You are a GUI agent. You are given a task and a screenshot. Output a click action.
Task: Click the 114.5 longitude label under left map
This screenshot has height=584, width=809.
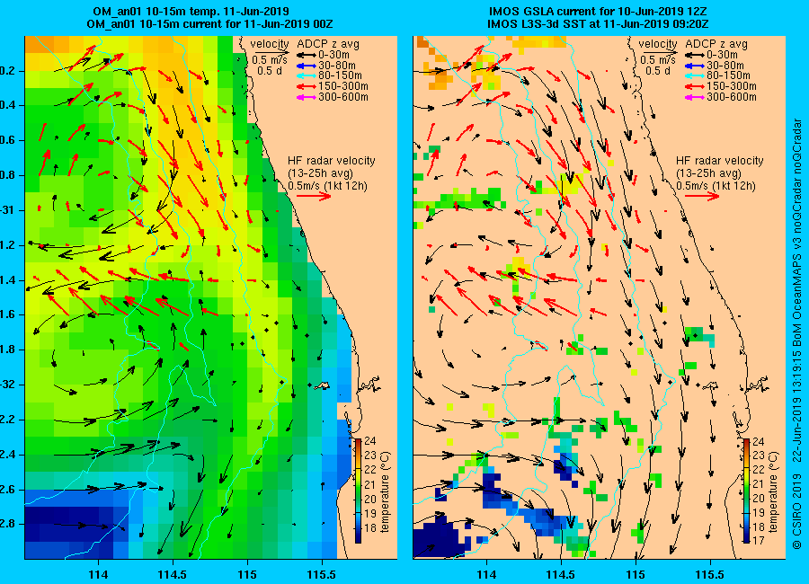click(173, 574)
